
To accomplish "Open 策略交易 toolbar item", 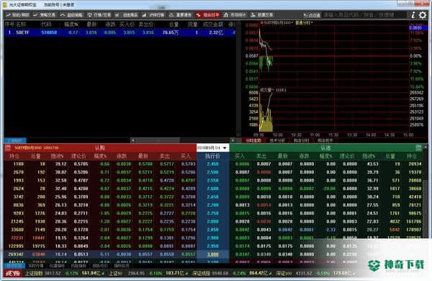I will (45, 15).
